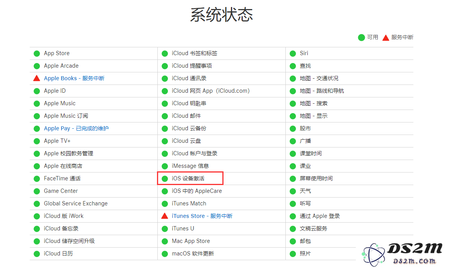Click the green dot beside iTunes Match
The height and width of the screenshot is (268, 449).
165,204
